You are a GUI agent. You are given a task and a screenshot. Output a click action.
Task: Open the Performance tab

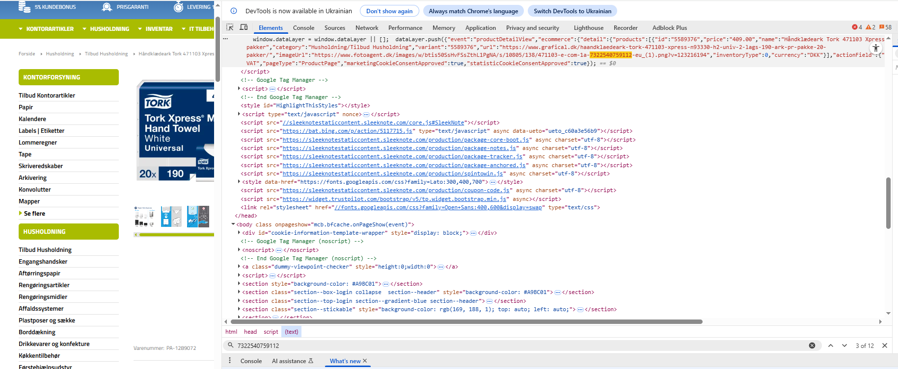coord(405,28)
